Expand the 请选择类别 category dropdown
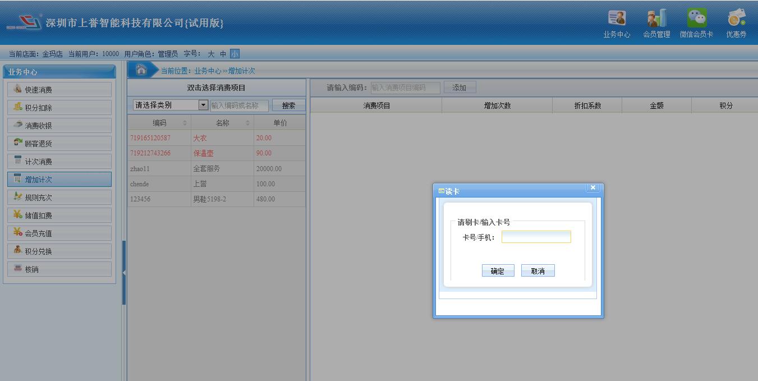Screen dimensions: 758x381 pos(203,105)
